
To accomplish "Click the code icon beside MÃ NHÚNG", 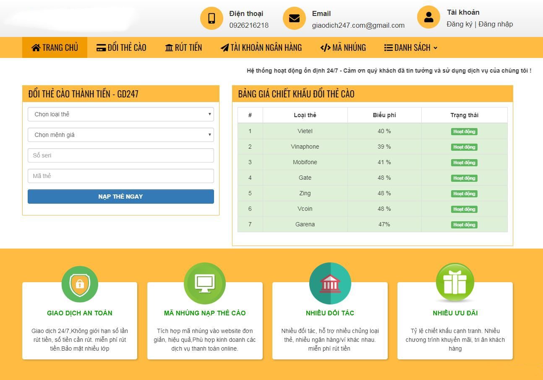I will pos(325,47).
